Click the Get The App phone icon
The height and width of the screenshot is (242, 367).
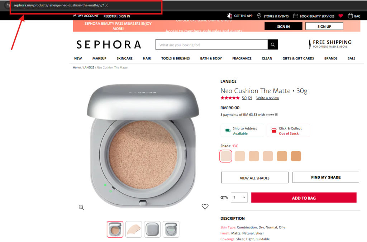(x=230, y=16)
